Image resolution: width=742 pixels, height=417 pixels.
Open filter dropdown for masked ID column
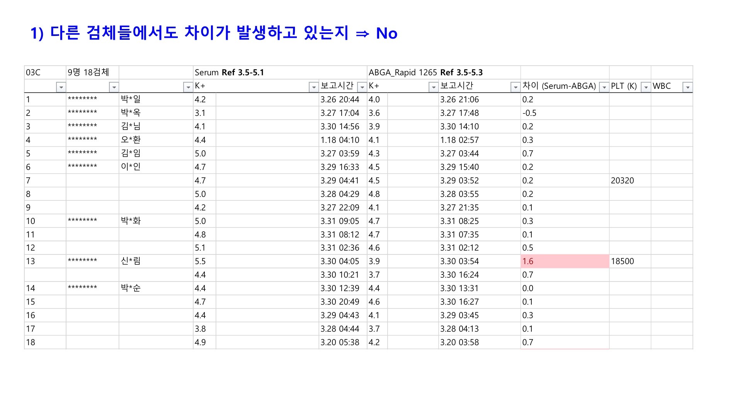pos(114,87)
